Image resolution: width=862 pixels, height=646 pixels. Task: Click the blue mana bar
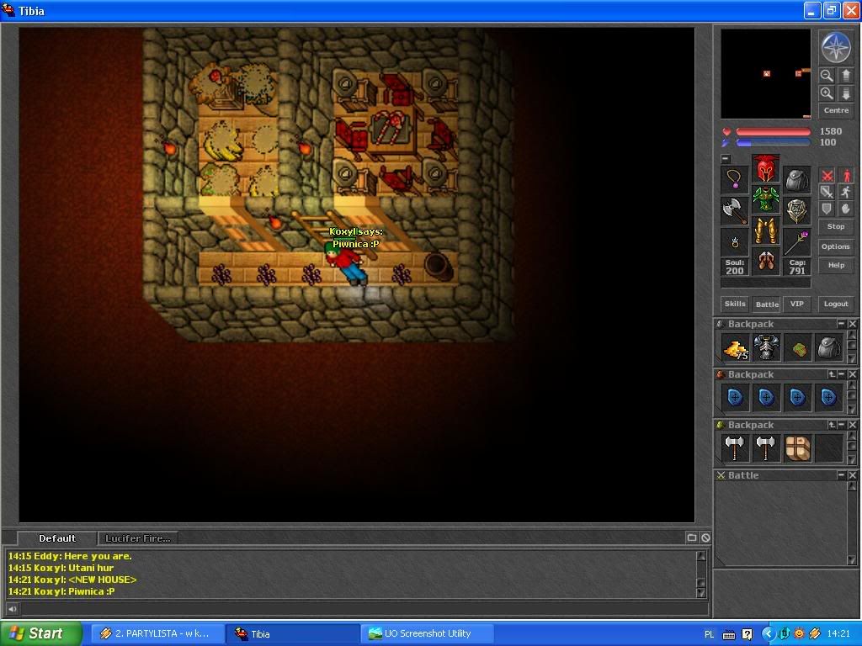tap(773, 143)
